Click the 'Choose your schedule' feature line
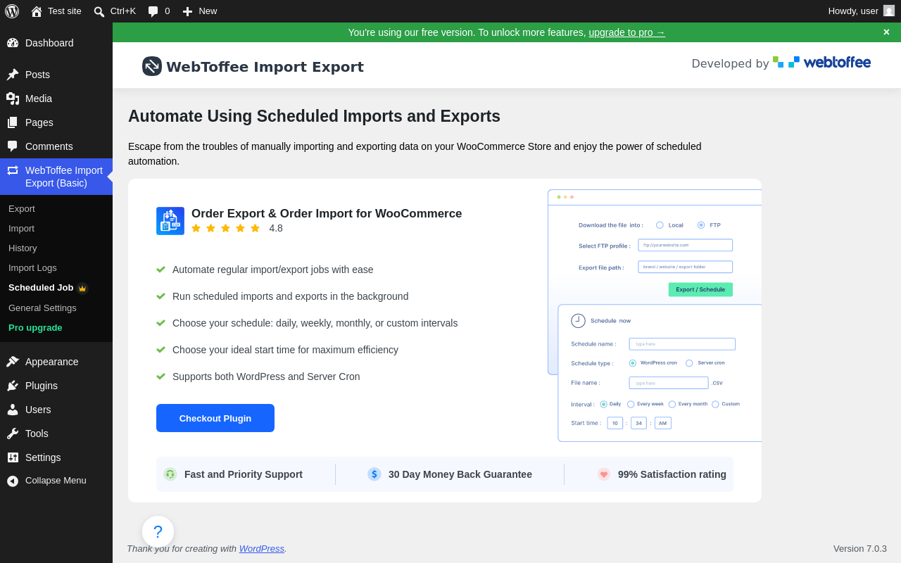Image resolution: width=901 pixels, height=563 pixels. pos(315,323)
